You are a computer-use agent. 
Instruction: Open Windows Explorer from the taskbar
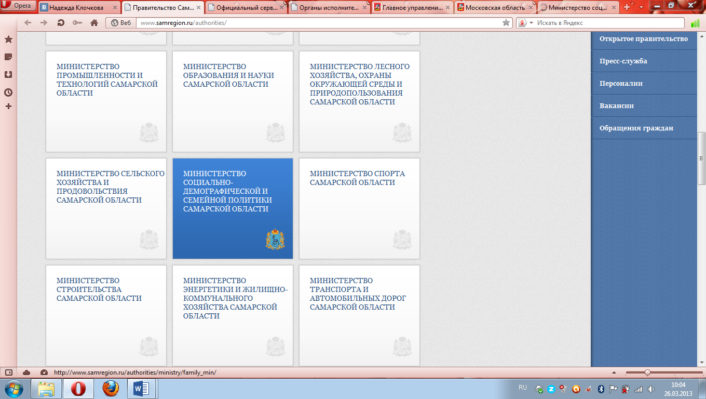(46, 389)
